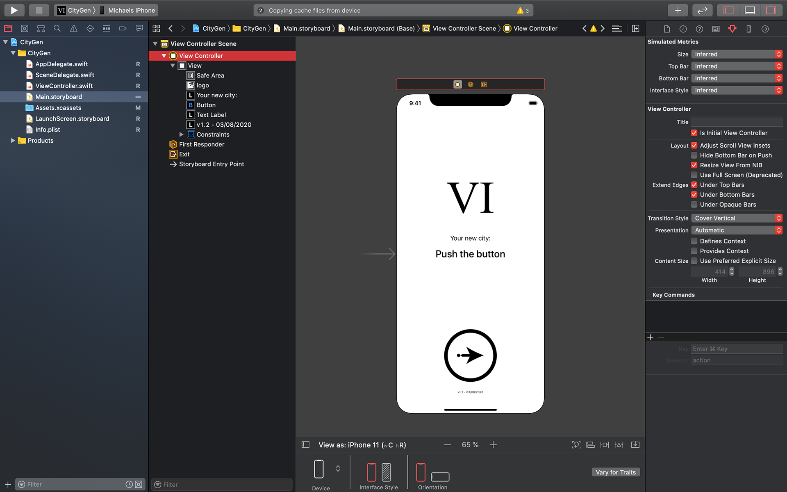The height and width of the screenshot is (492, 787).
Task: Open the Test navigator diamond icon
Action: tap(90, 28)
